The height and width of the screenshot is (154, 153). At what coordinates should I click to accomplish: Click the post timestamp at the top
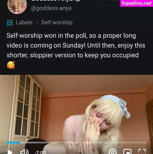[x=108, y=0]
